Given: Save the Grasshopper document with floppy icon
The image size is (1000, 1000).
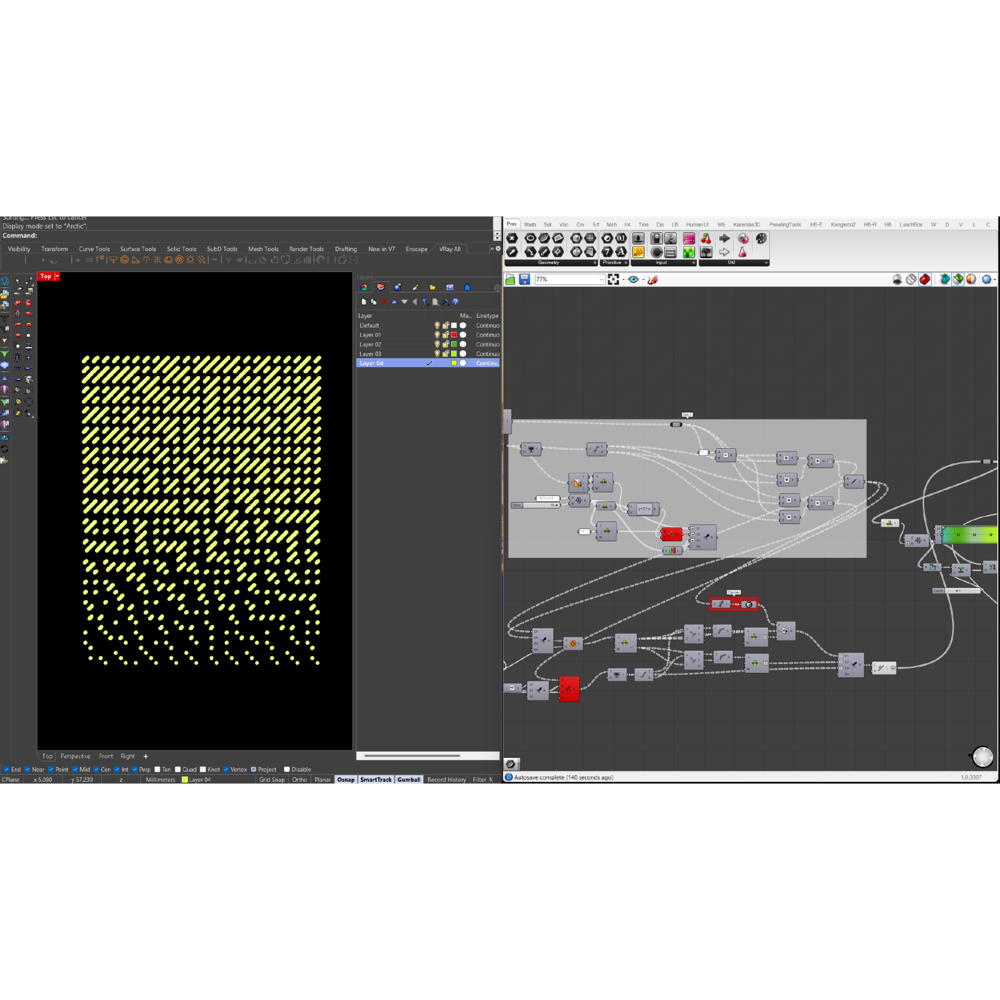Looking at the screenshot, I should click(524, 280).
